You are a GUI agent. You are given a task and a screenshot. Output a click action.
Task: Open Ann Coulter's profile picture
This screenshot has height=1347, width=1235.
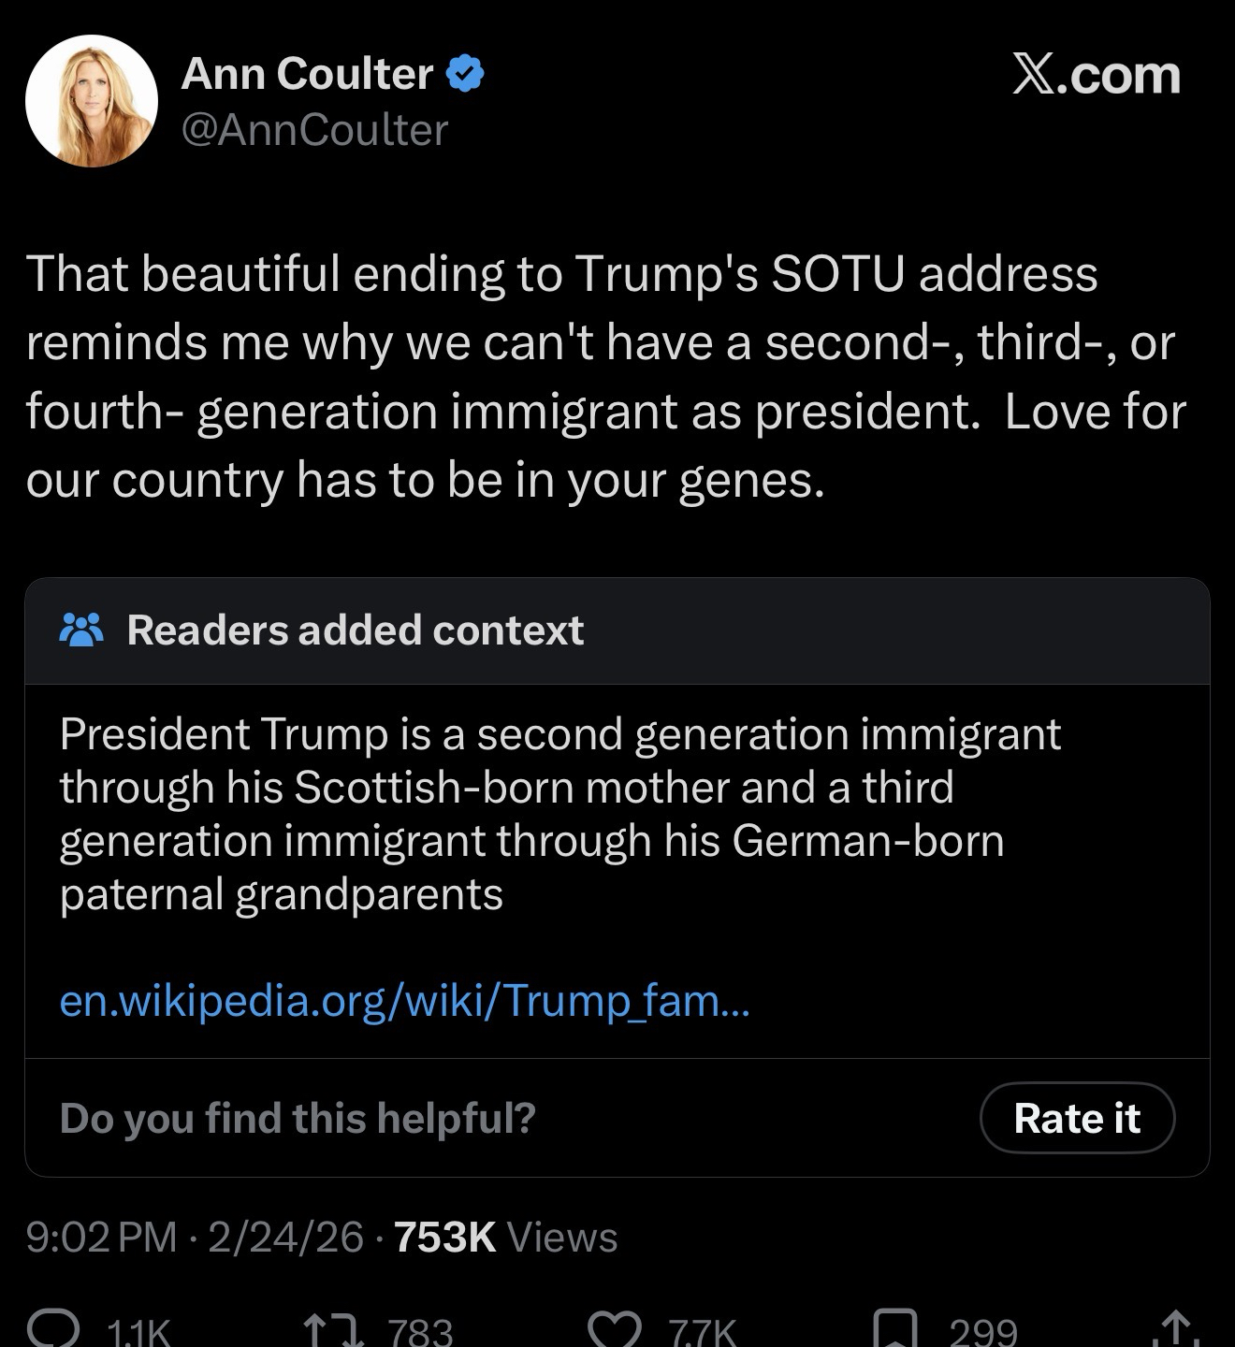[x=92, y=101]
